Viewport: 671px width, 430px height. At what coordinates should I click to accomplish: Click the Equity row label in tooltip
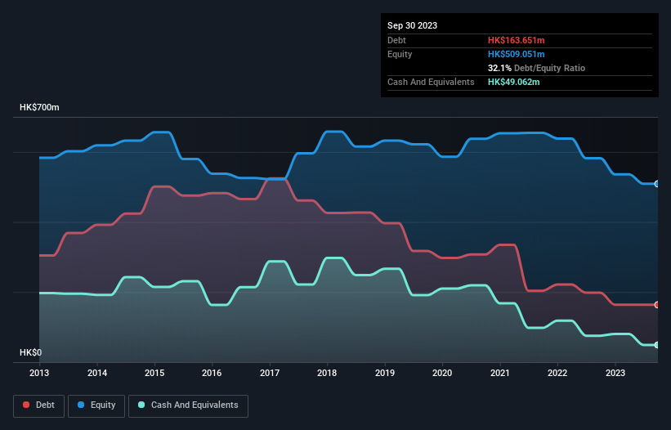400,54
